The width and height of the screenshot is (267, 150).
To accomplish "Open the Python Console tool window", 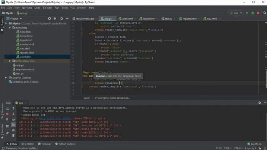I will click(x=65, y=144).
